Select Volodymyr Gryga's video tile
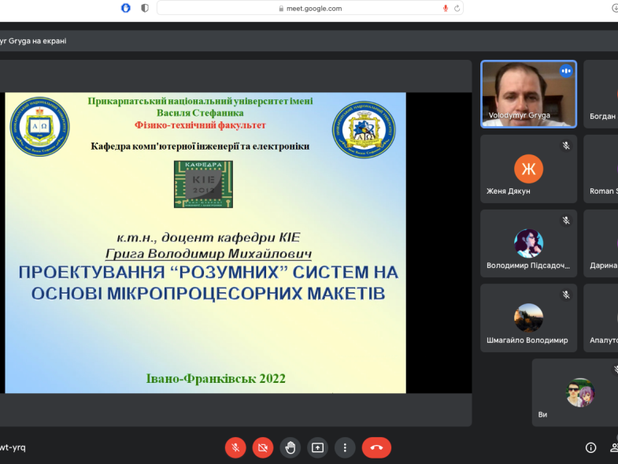Viewport: 618px width, 464px height. pos(528,94)
